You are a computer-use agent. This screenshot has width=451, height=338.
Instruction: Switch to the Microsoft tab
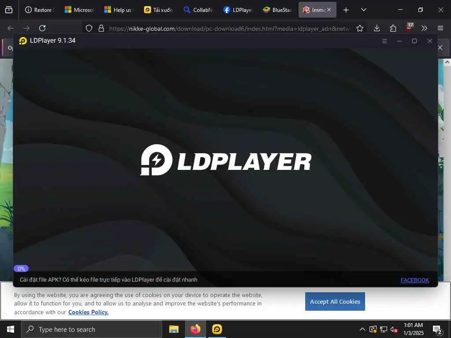[79, 10]
